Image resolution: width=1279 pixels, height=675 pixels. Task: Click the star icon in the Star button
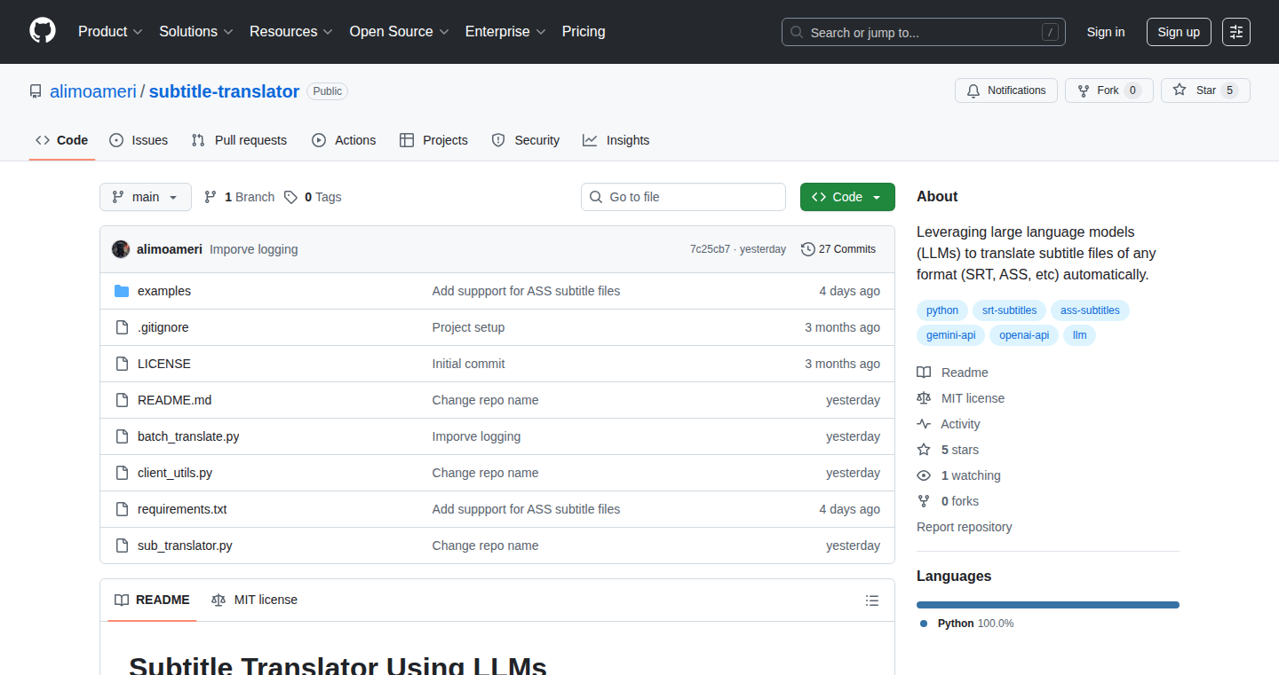click(1180, 90)
